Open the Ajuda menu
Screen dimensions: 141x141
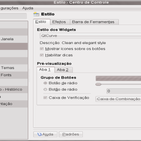point(28,8)
